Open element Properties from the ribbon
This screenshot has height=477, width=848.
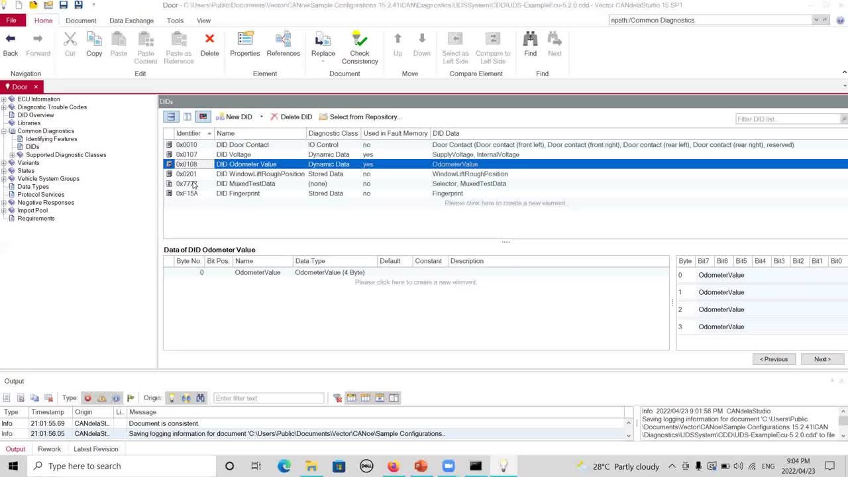point(245,44)
